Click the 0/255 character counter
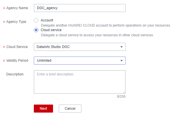The width and height of the screenshot is (174, 116). point(121,97)
